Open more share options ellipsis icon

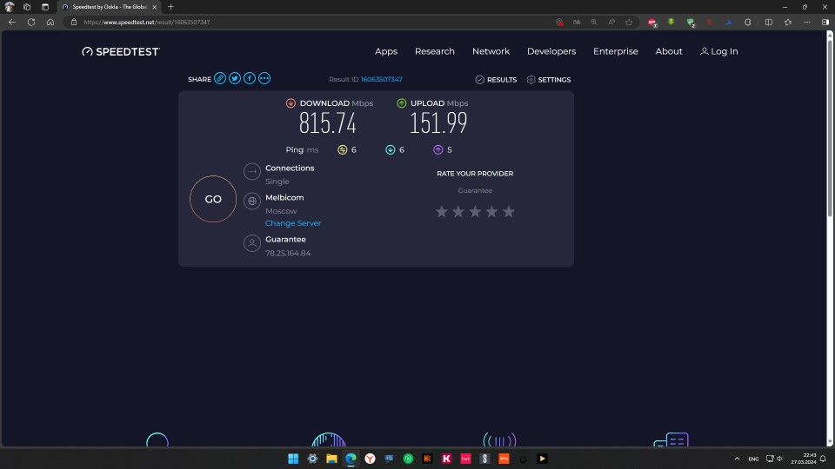tap(264, 79)
